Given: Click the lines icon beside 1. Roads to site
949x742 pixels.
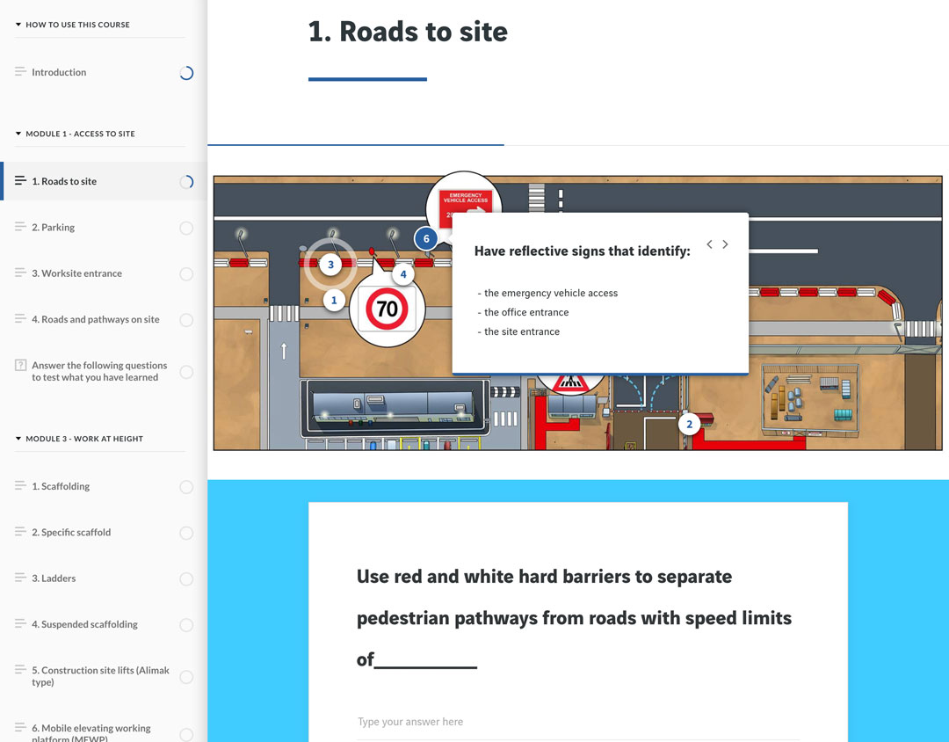Looking at the screenshot, I should click(20, 180).
